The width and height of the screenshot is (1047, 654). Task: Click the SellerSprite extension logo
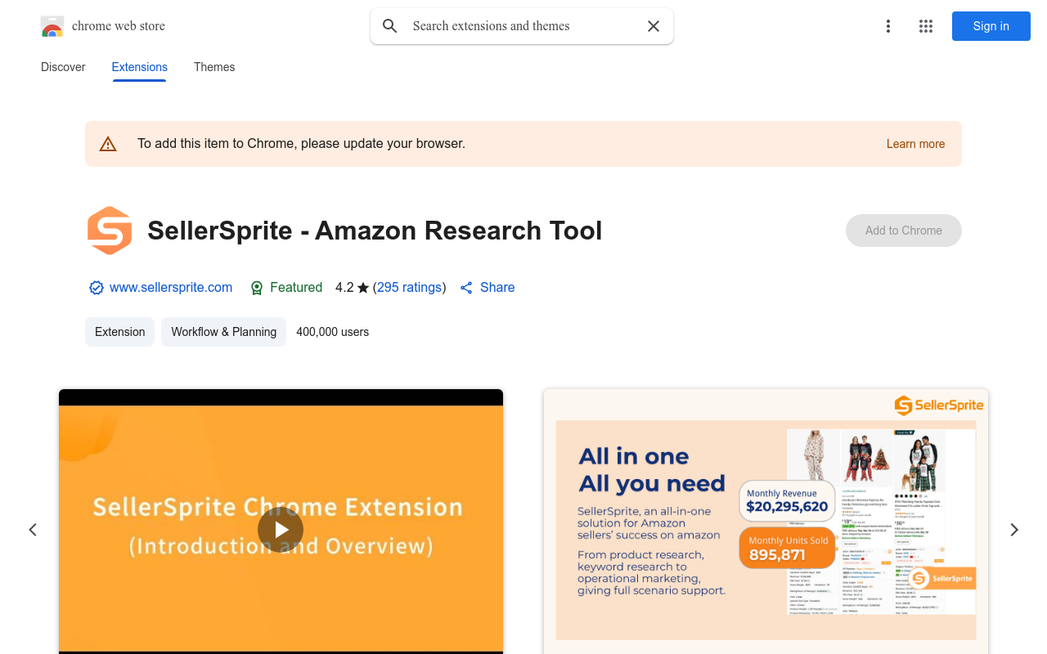[x=110, y=231]
